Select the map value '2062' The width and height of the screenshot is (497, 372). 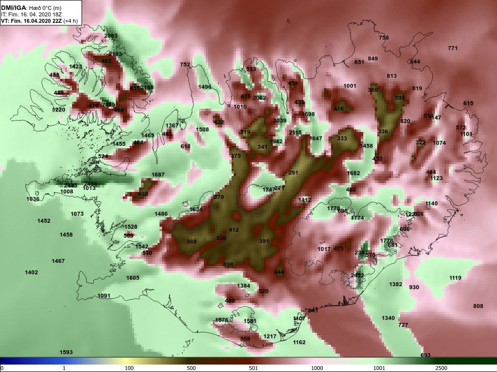(259, 98)
